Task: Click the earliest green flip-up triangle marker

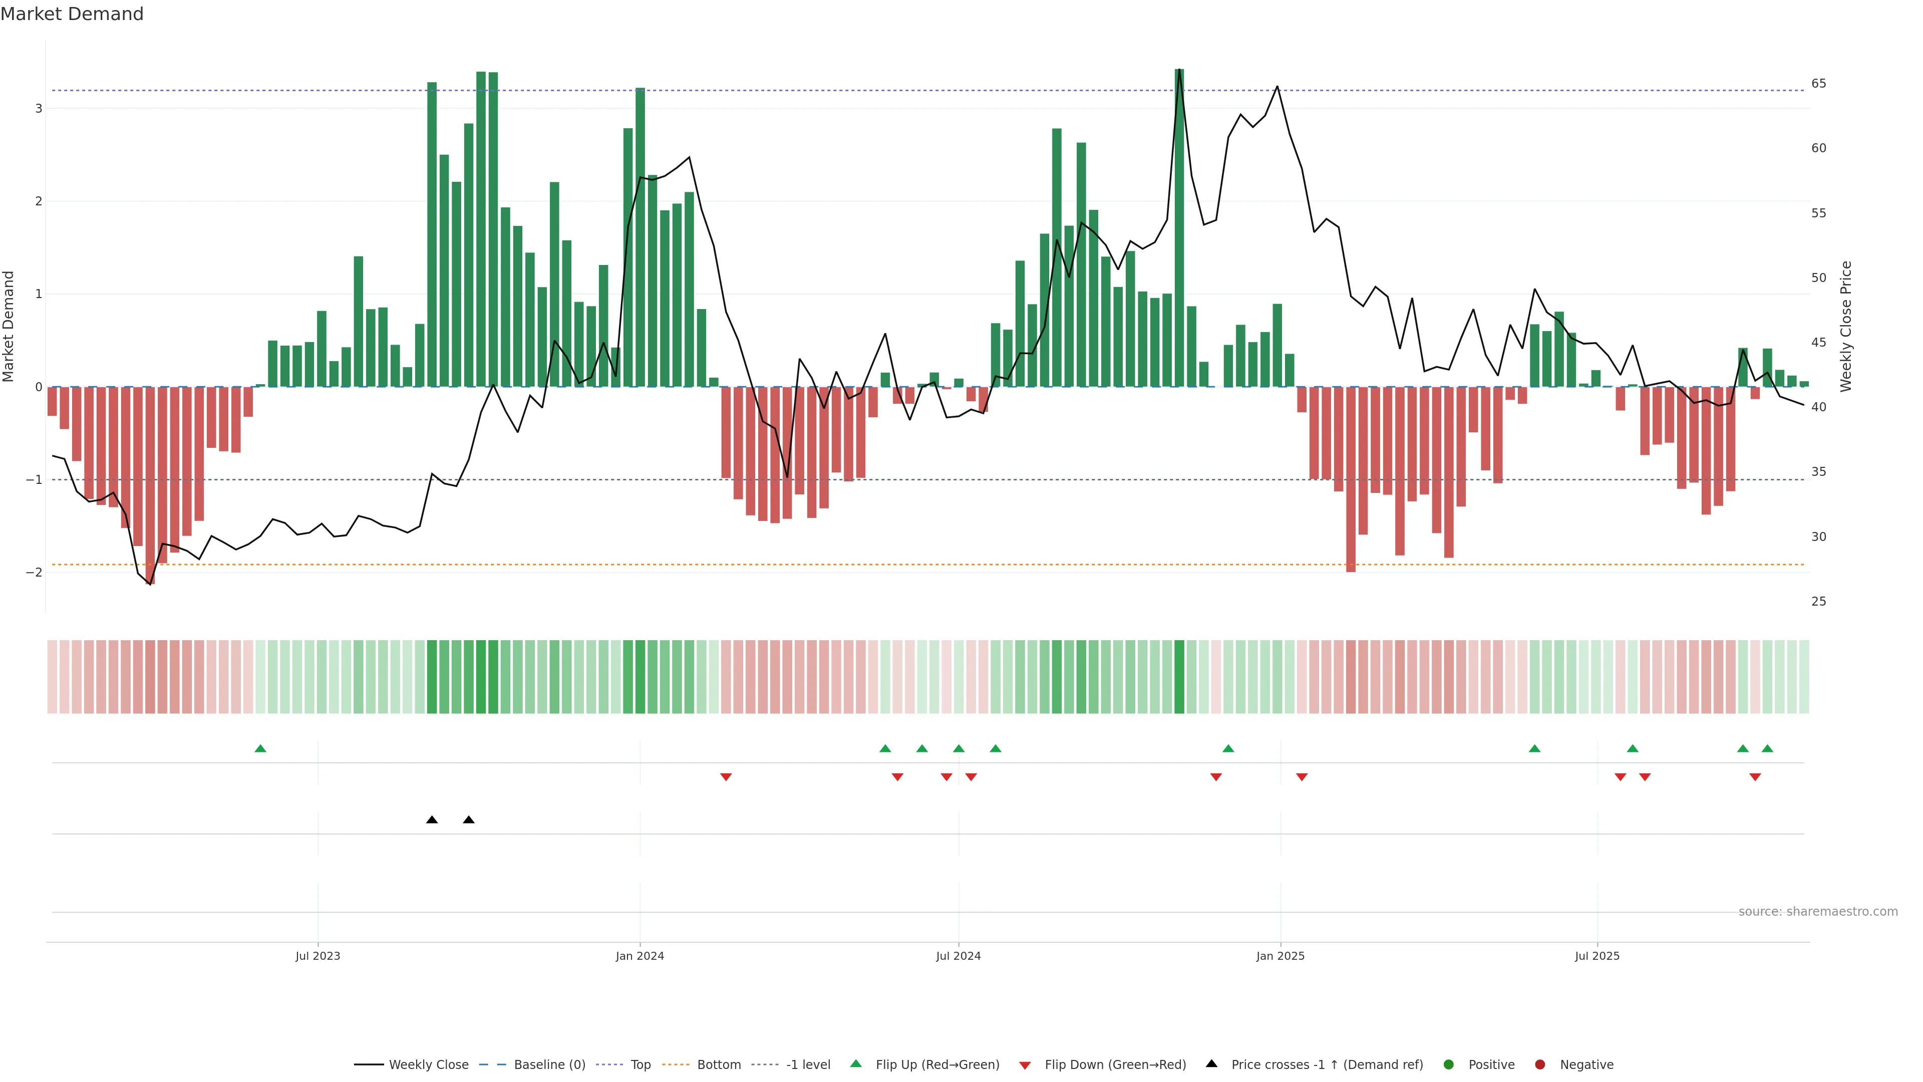Action: (260, 748)
